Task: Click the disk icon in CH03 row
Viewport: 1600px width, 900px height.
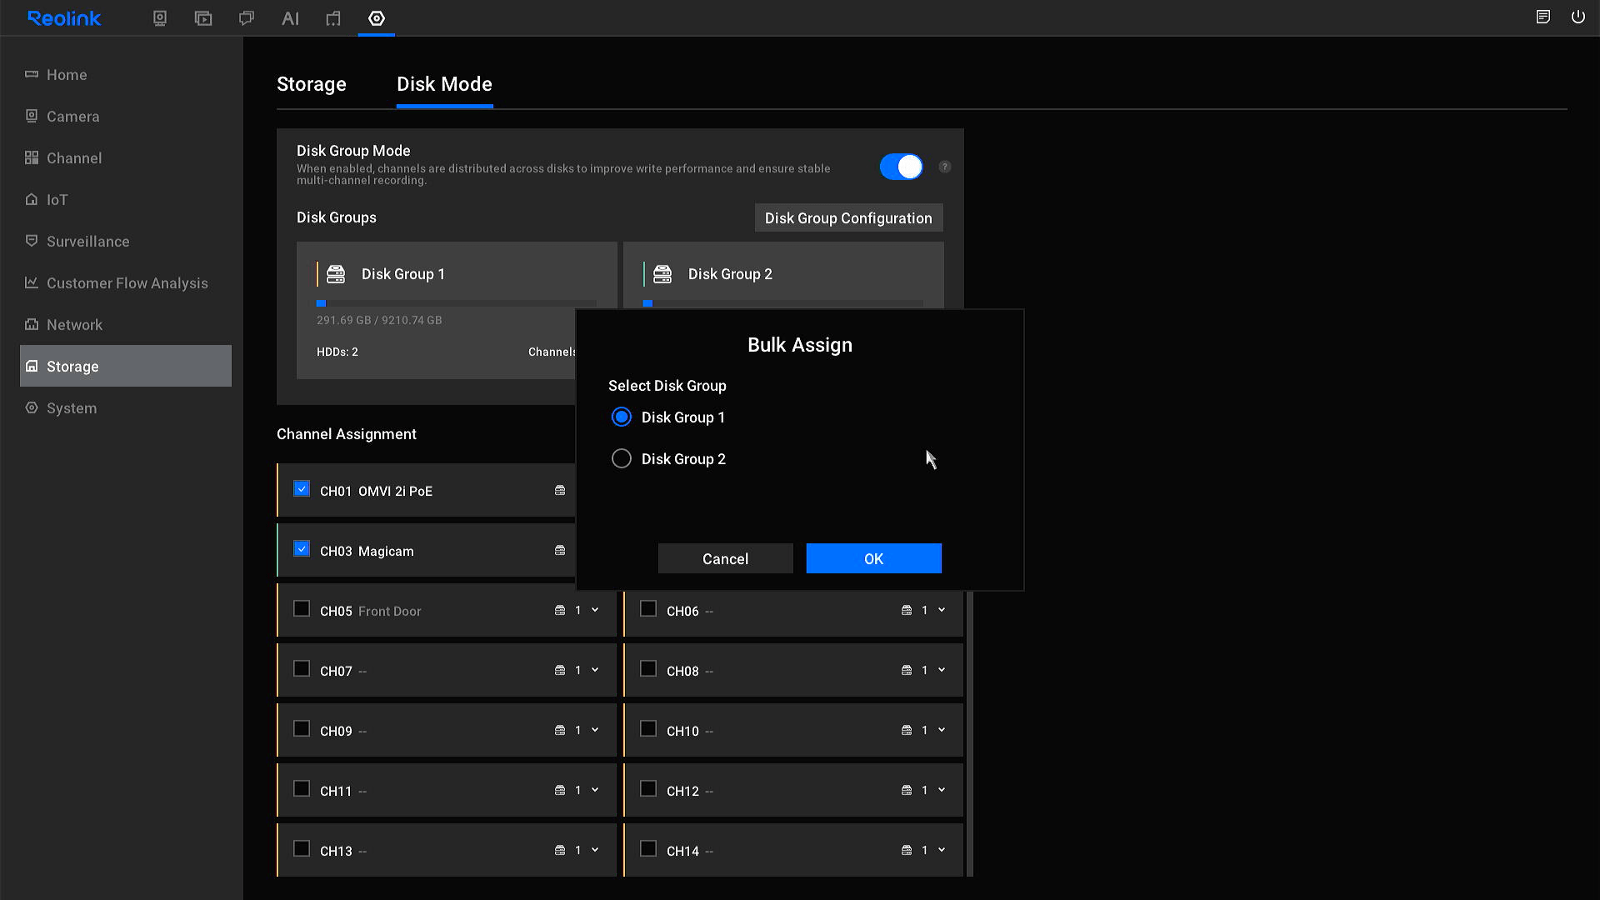Action: [560, 551]
